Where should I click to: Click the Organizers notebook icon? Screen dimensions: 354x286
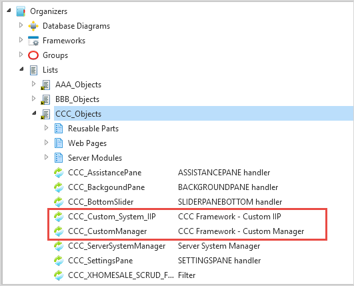(x=21, y=11)
